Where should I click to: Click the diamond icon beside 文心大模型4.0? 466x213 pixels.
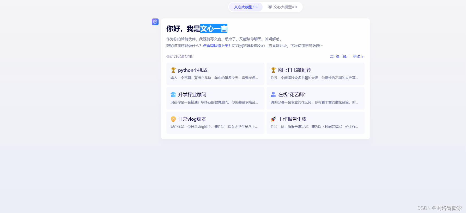click(x=270, y=7)
